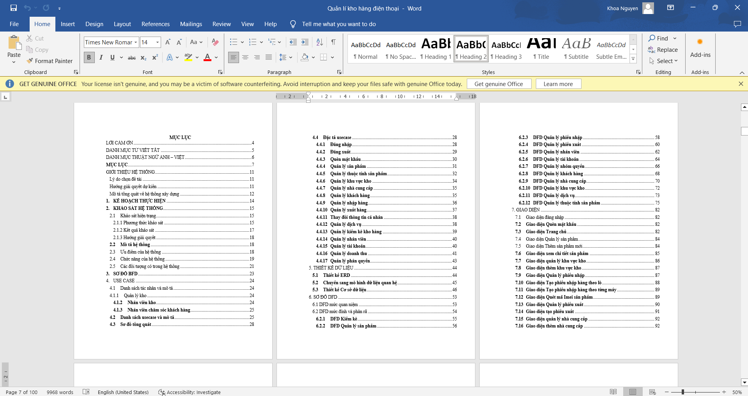Open Text Effects options
Viewport: 748px width, 396px height.
tap(172, 58)
